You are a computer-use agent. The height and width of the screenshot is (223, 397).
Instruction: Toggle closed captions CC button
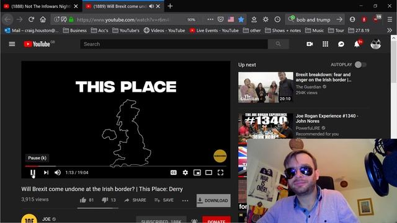[x=174, y=172]
